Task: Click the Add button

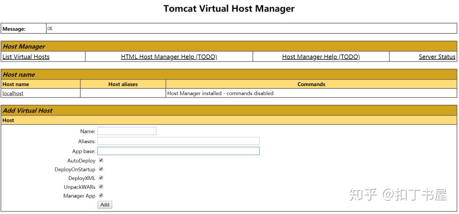Action: (x=105, y=205)
